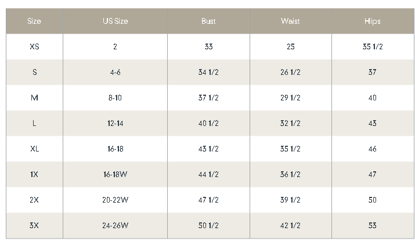Click bust value 50 1/2
This screenshot has height=252, width=415.
click(x=208, y=225)
